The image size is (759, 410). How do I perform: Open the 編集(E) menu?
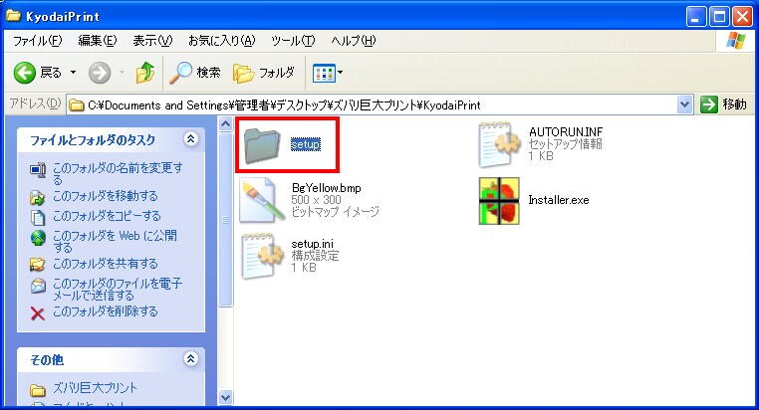(98, 41)
